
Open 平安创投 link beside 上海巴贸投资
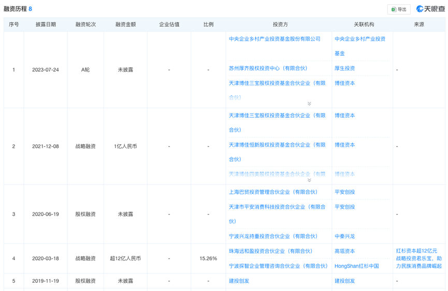344,192
